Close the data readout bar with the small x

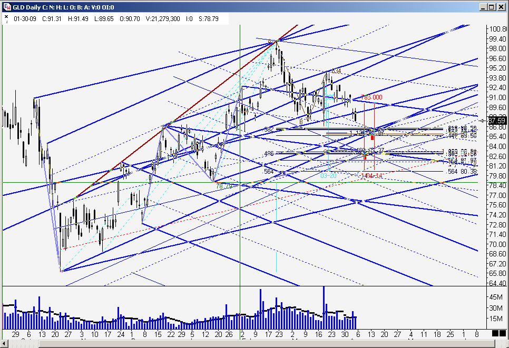pos(6,16)
